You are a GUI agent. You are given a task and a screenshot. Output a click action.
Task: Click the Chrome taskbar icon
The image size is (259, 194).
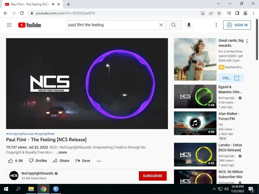44,189
